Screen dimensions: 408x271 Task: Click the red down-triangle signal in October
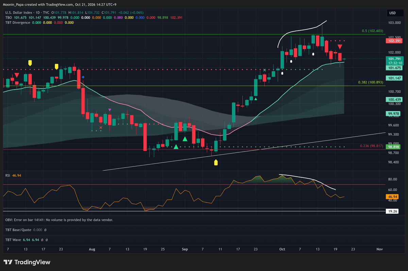[340, 46]
